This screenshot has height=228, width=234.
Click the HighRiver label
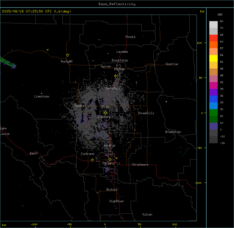(x=117, y=201)
